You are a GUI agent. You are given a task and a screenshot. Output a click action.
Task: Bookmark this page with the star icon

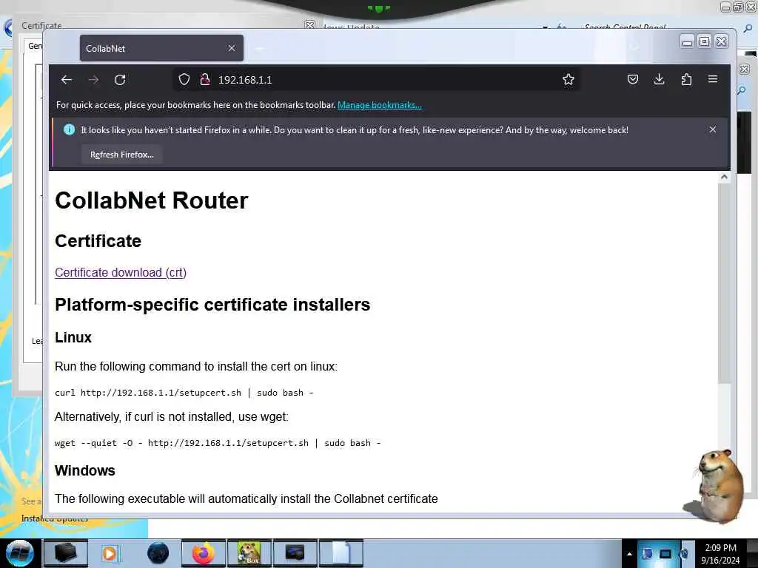pyautogui.click(x=568, y=79)
